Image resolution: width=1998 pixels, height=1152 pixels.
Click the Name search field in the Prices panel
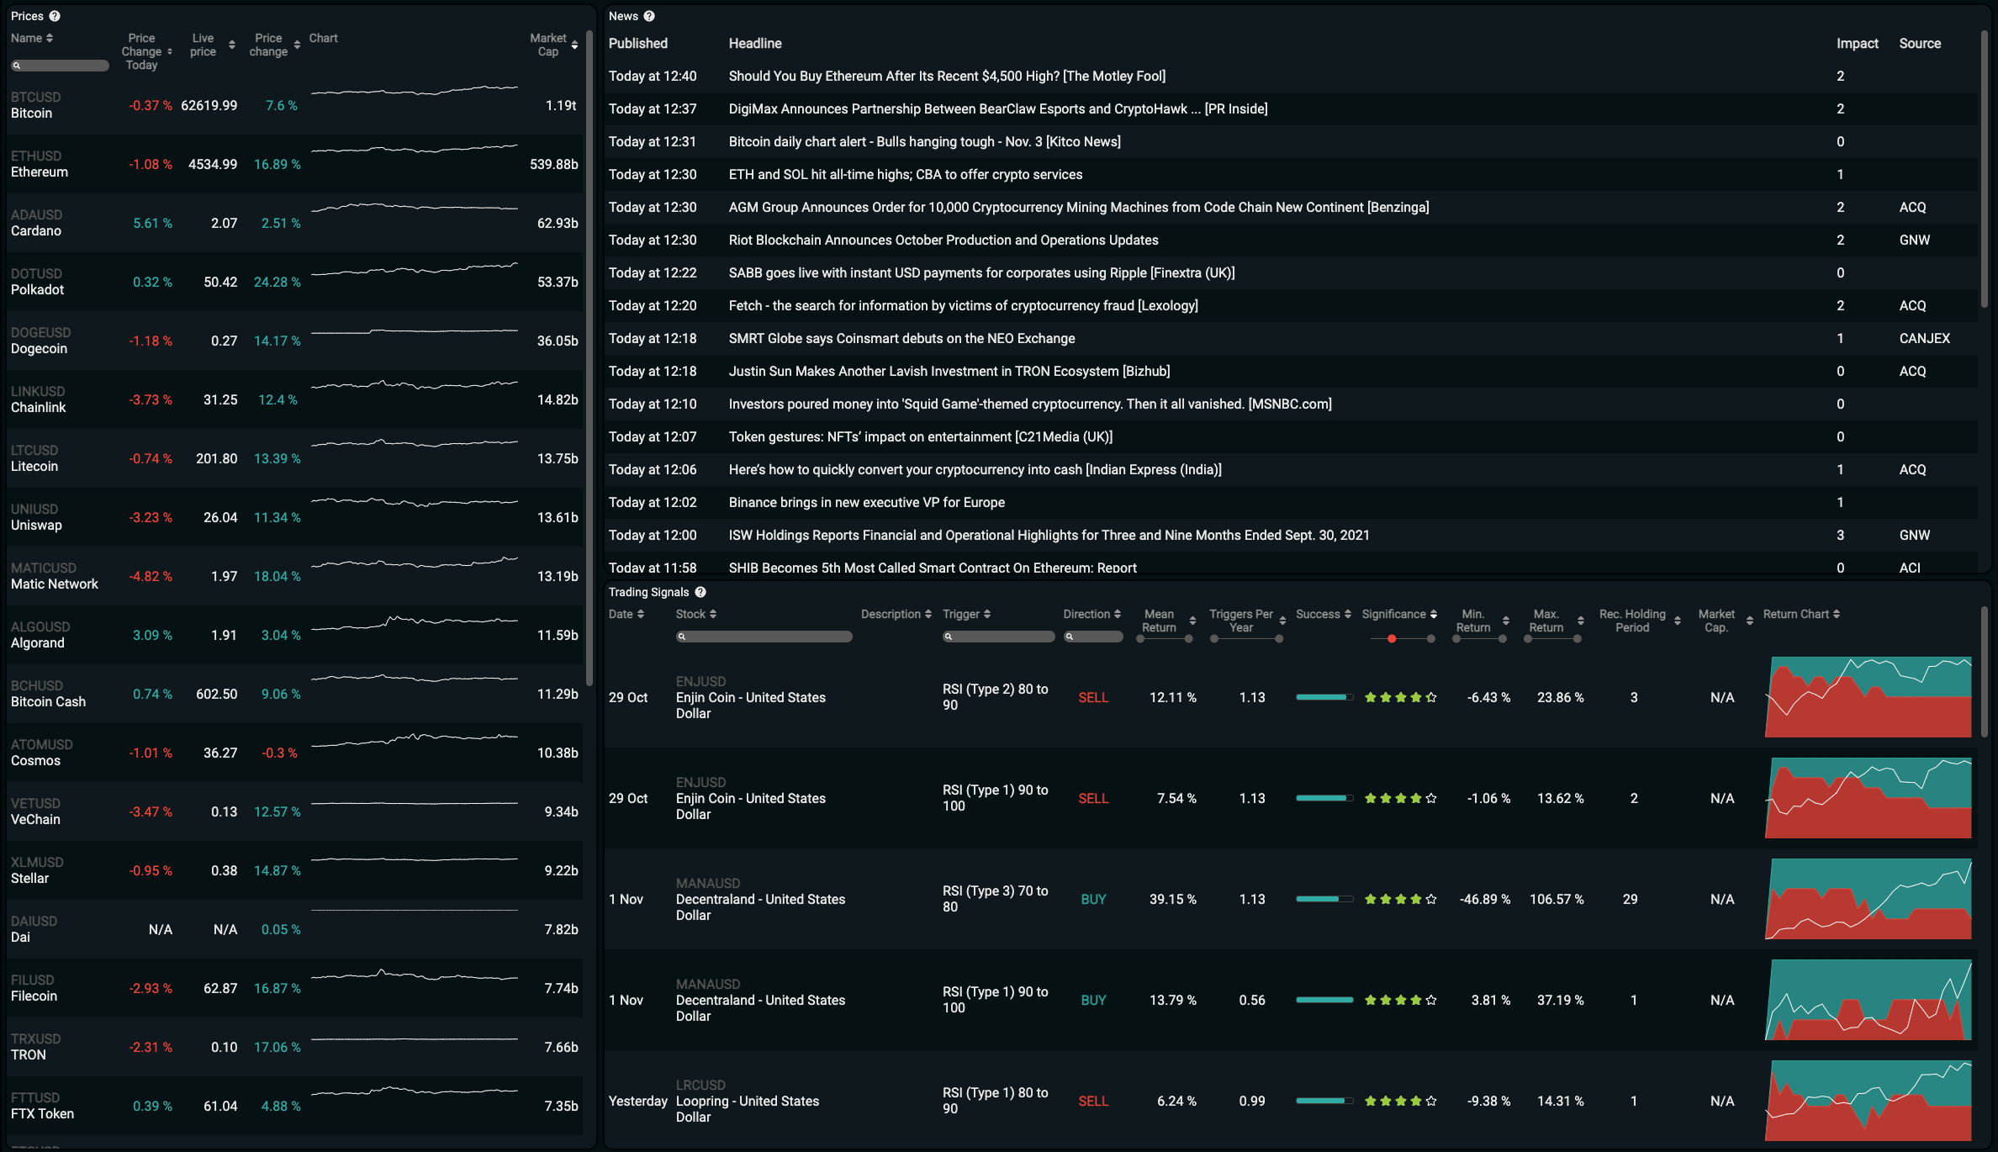click(59, 65)
